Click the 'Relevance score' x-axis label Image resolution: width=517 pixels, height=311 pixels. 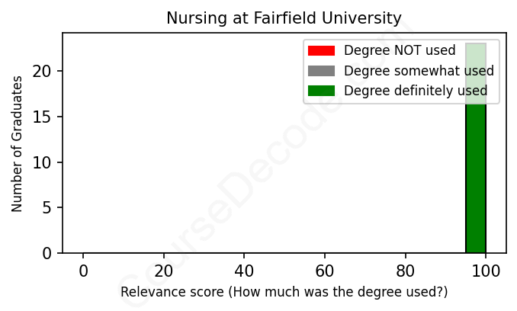click(284, 293)
